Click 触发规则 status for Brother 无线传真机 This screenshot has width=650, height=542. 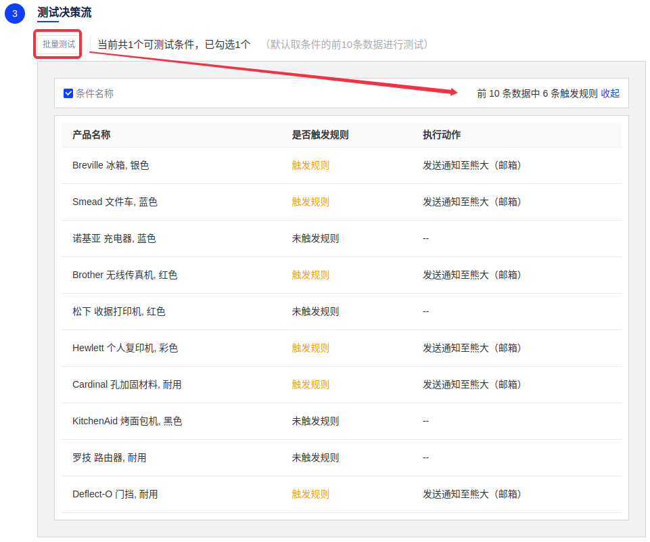pyautogui.click(x=310, y=275)
